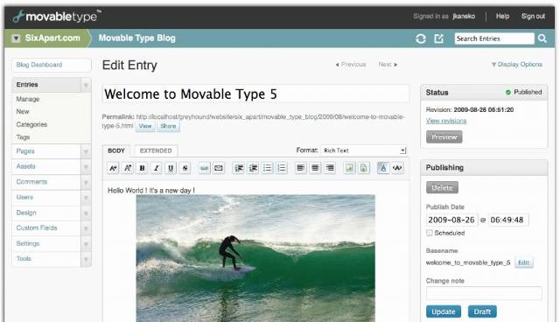Open the Format Rich Text dropdown
The height and width of the screenshot is (322, 560).
364,150
